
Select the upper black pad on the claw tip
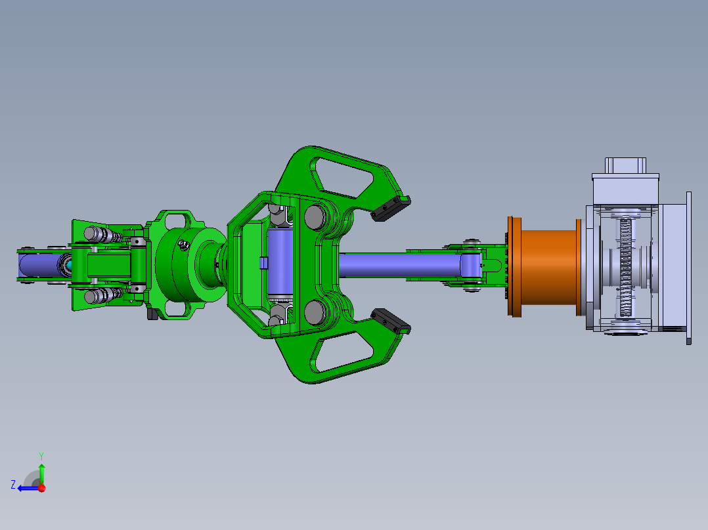(391, 209)
